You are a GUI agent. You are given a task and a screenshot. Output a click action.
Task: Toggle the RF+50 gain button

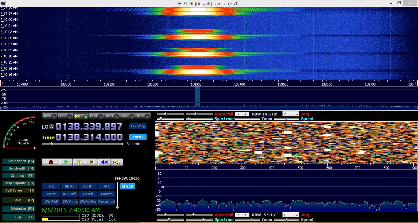click(127, 186)
